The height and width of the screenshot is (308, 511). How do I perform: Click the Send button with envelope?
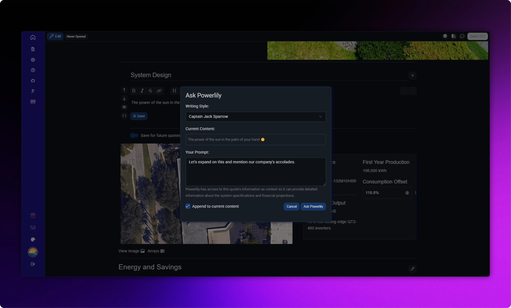477,36
